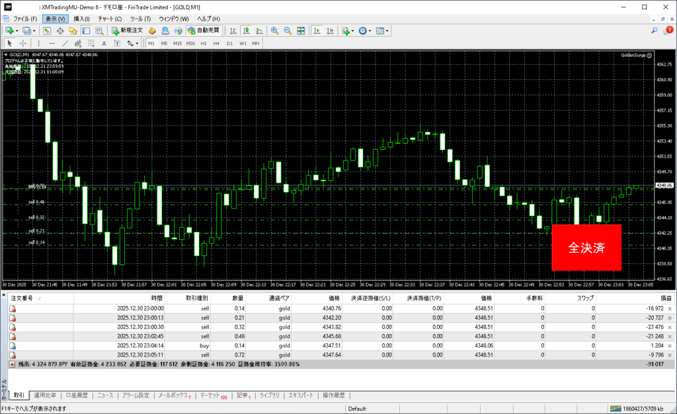Switch chart to candlestick mode

246,31
